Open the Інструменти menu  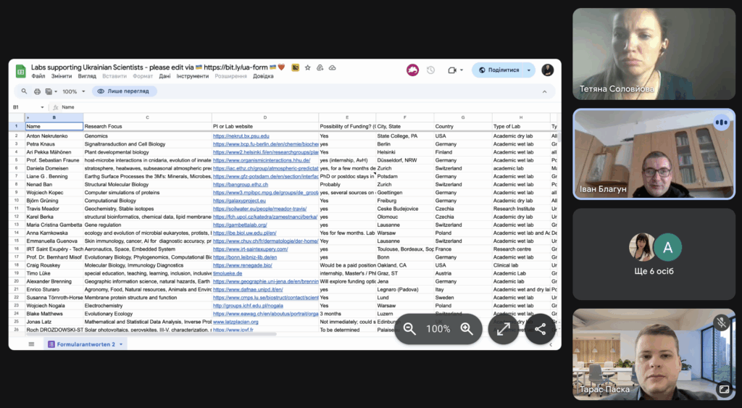[x=192, y=76]
